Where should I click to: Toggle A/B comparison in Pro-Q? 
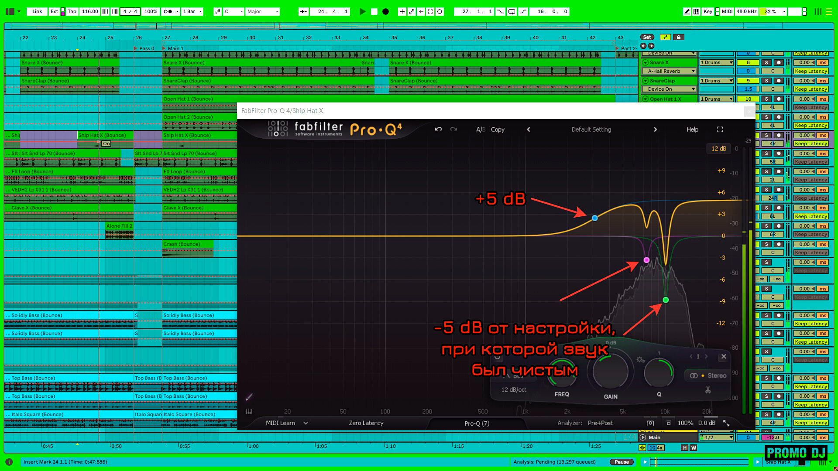pyautogui.click(x=481, y=130)
